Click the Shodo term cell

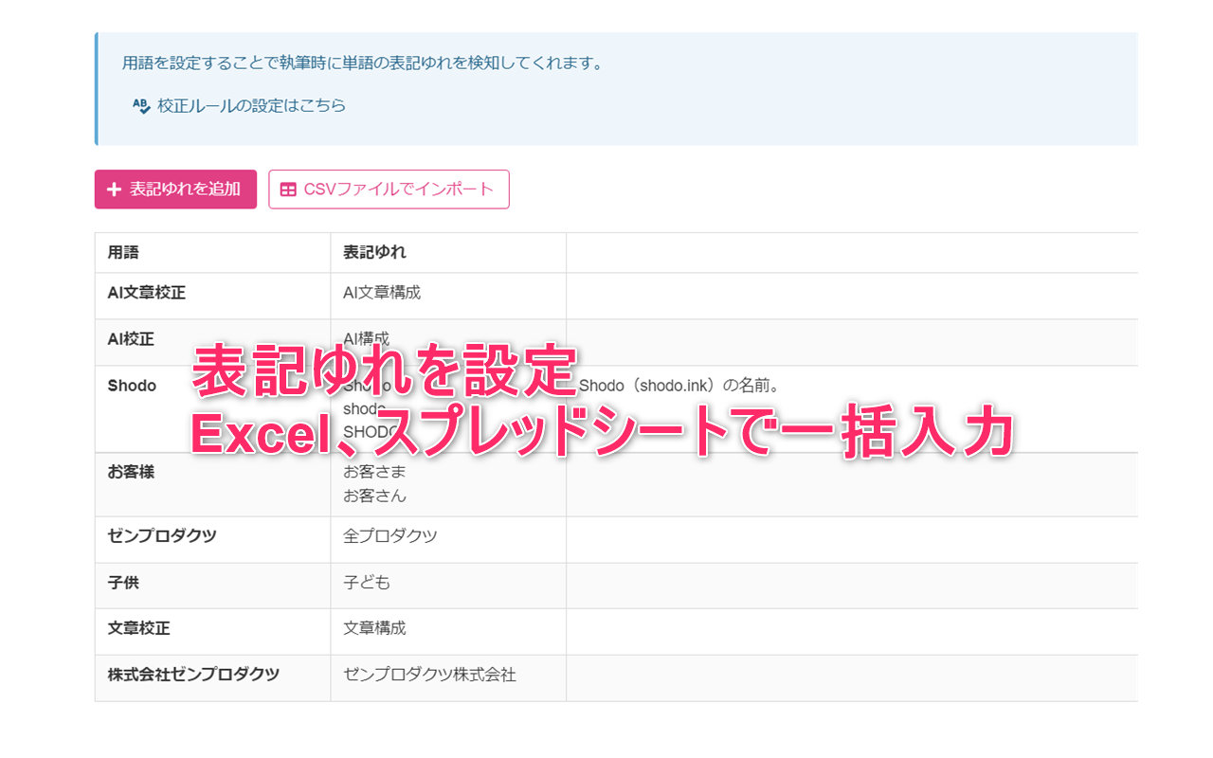[x=212, y=409]
